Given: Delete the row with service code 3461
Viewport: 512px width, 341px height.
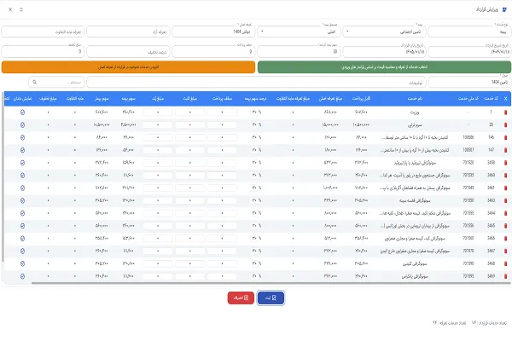Looking at the screenshot, I should pyautogui.click(x=505, y=188).
